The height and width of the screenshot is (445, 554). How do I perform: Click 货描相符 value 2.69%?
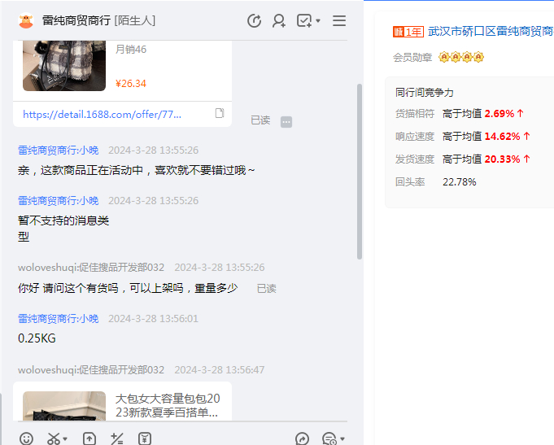pos(499,114)
